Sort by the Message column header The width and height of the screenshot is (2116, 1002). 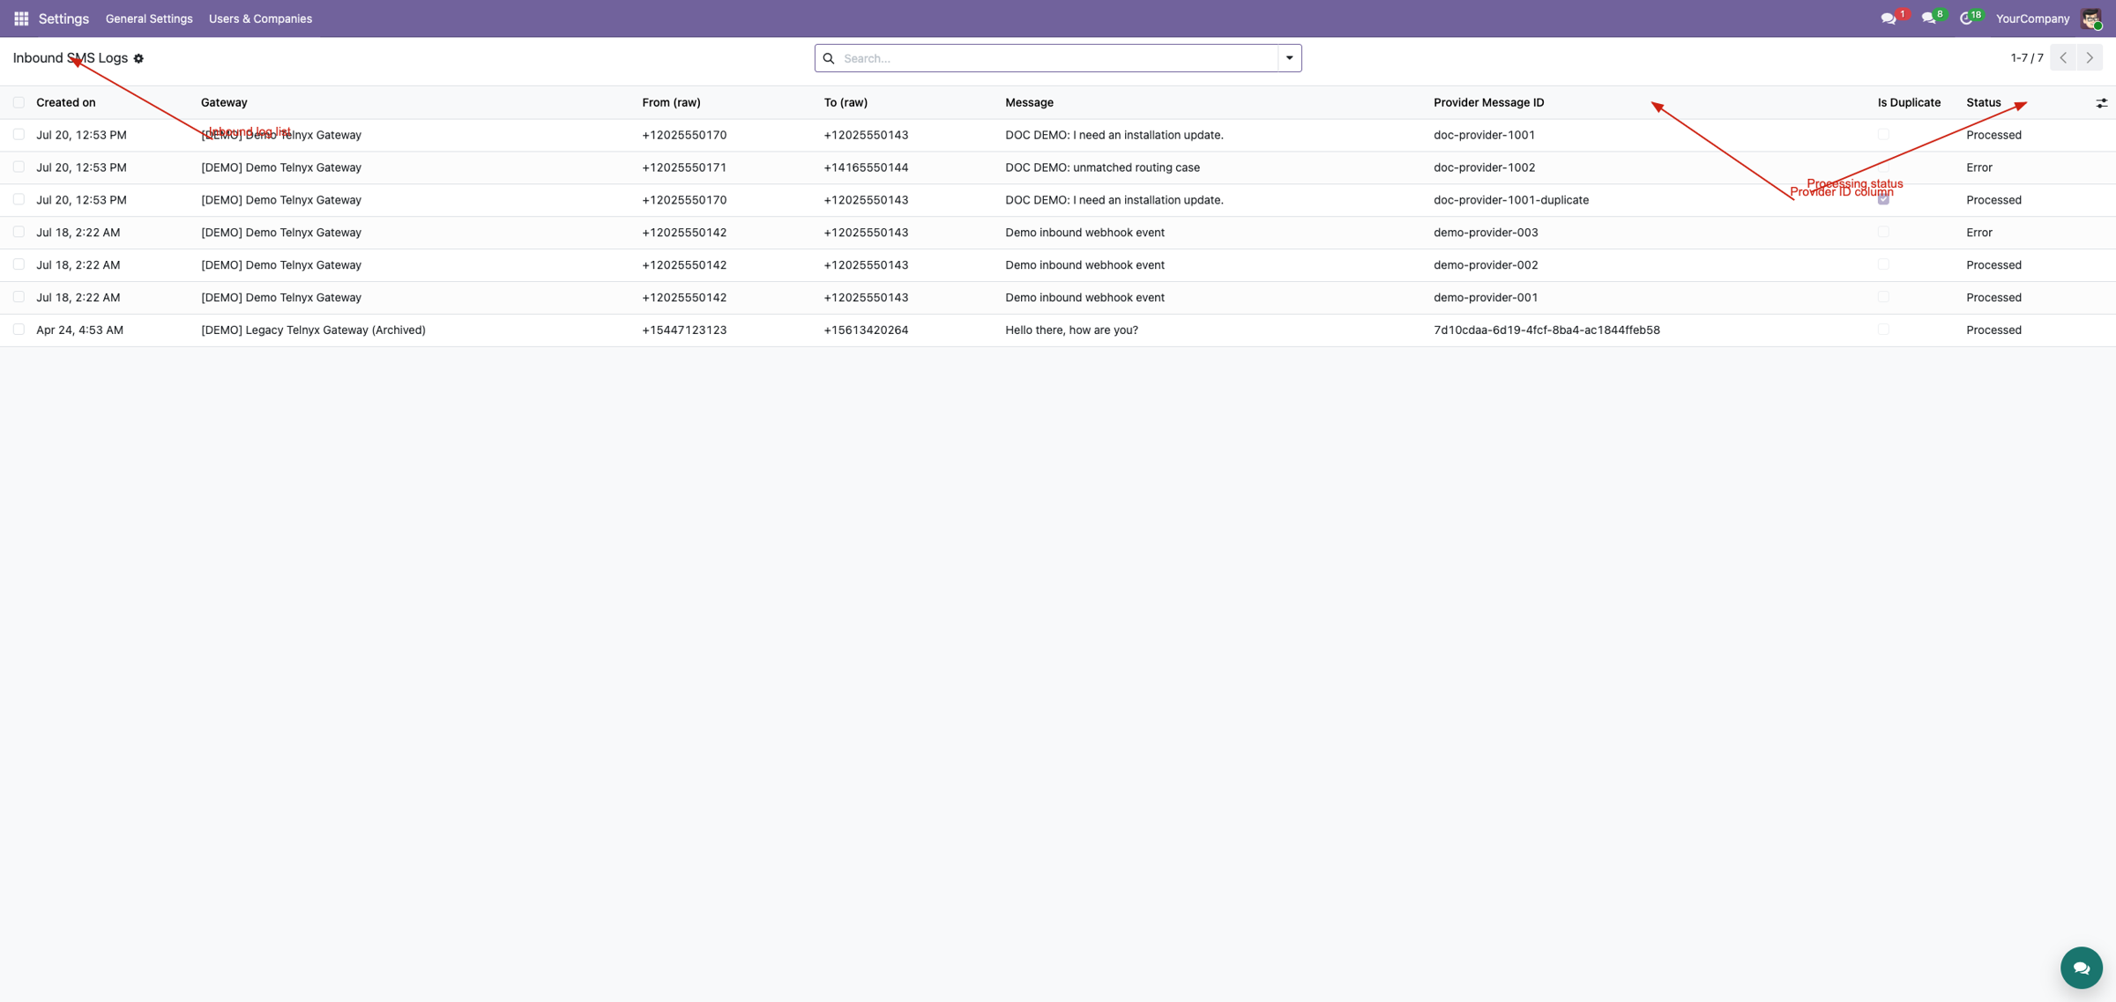pos(1029,102)
